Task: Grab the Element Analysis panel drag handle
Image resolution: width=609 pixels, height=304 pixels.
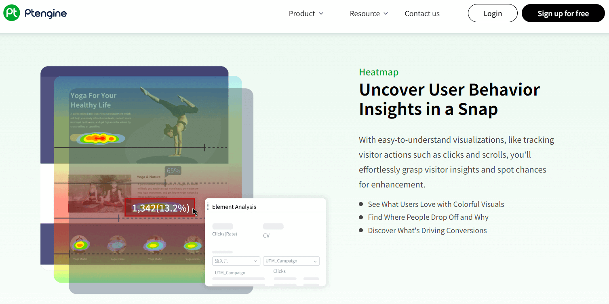Action: [209, 207]
